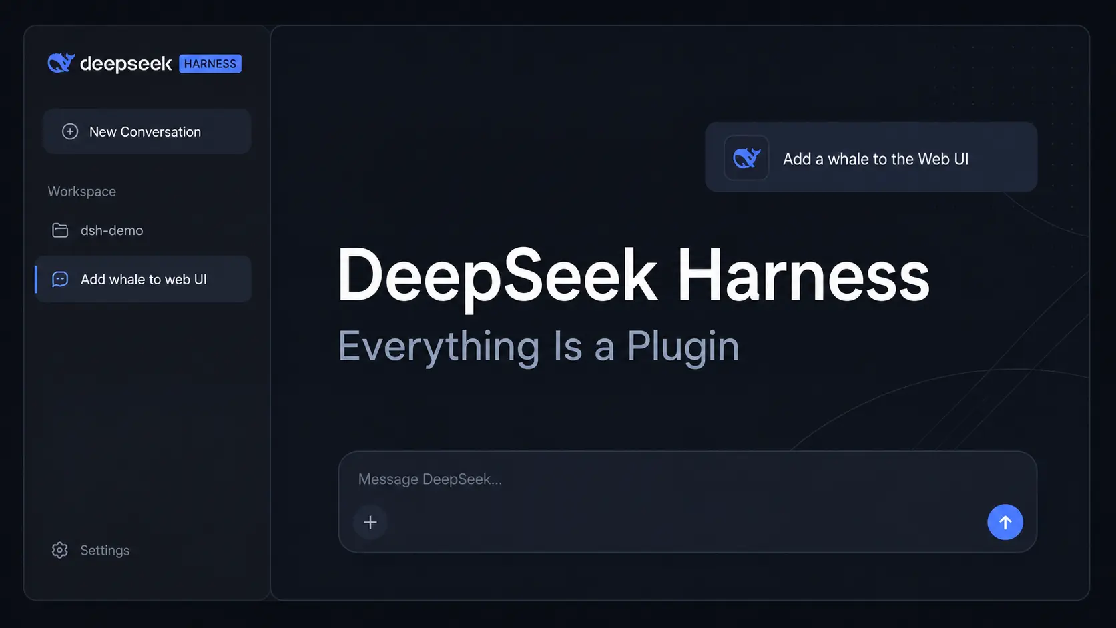Click the chat bubble icon beside Add whale to web UI

point(60,279)
